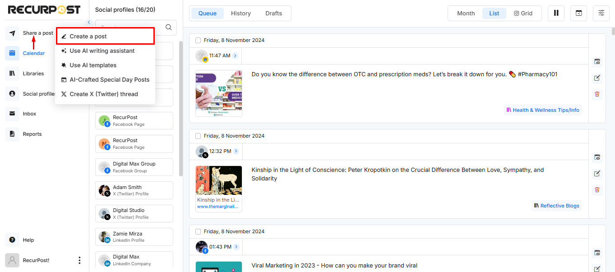Open the Calendar sidebar icon
615x272 pixels.
(x=12, y=53)
